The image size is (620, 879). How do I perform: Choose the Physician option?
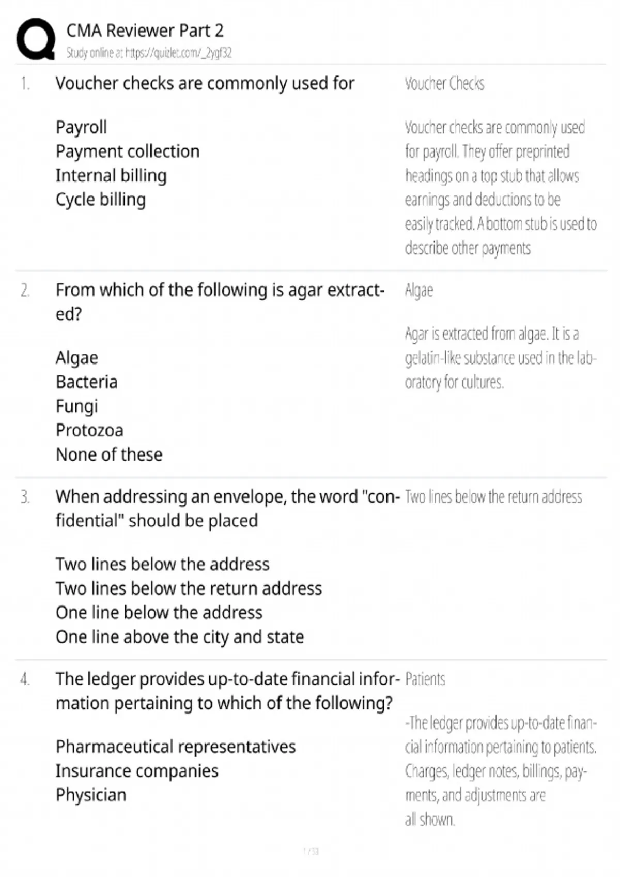point(91,795)
